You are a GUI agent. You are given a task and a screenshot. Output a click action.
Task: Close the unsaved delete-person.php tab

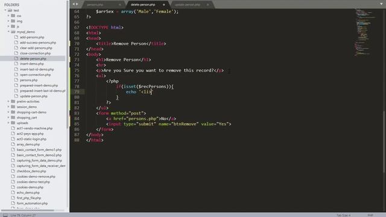click(x=164, y=5)
